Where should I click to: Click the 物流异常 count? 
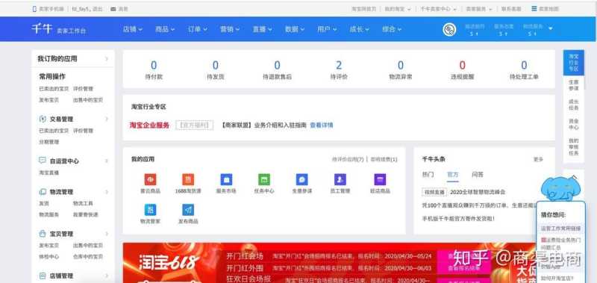[x=401, y=65]
